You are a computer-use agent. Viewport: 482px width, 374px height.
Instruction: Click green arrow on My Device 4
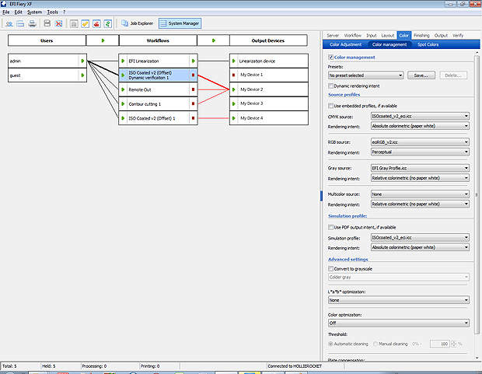tap(234, 118)
